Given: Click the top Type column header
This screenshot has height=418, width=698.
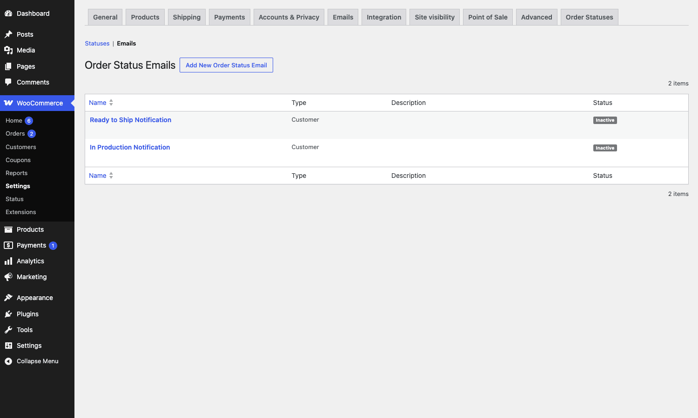Looking at the screenshot, I should 299,103.
